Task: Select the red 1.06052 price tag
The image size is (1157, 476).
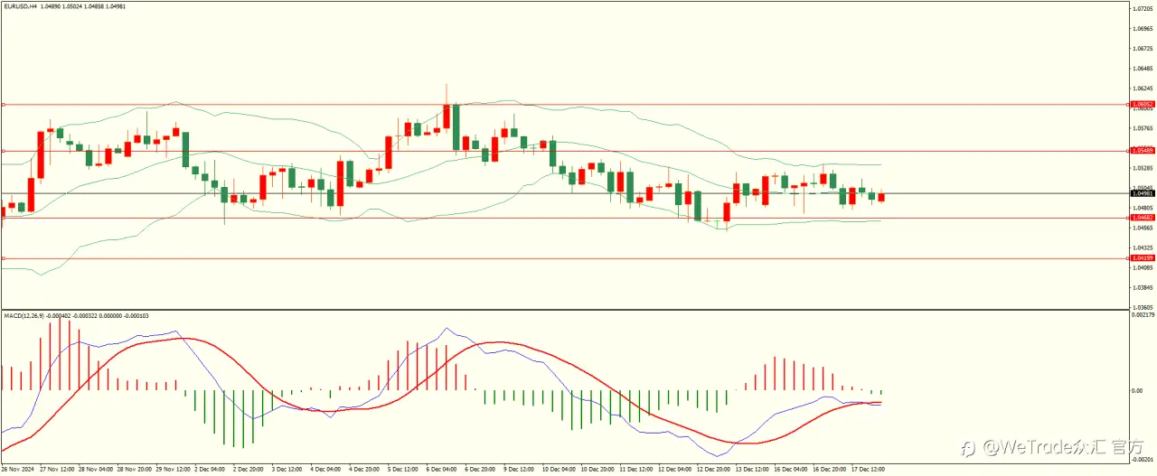Action: 1142,105
